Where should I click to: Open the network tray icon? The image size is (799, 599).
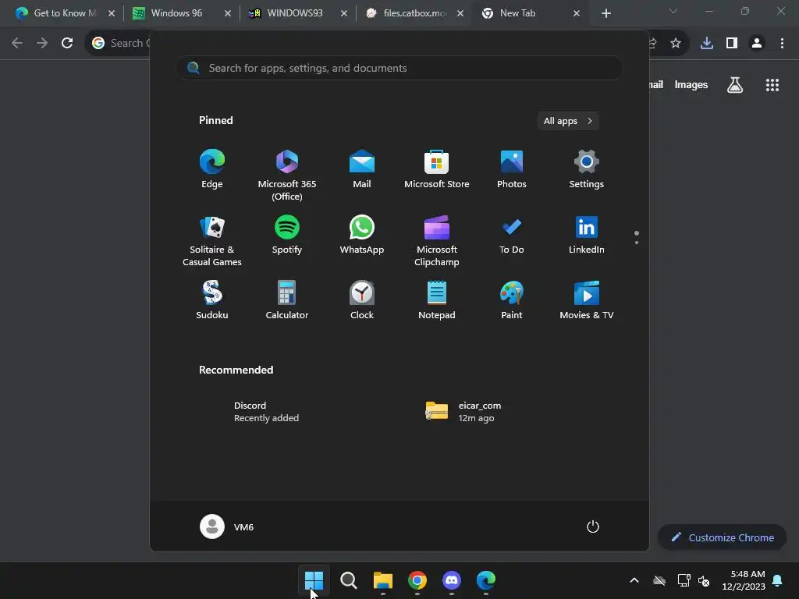684,580
